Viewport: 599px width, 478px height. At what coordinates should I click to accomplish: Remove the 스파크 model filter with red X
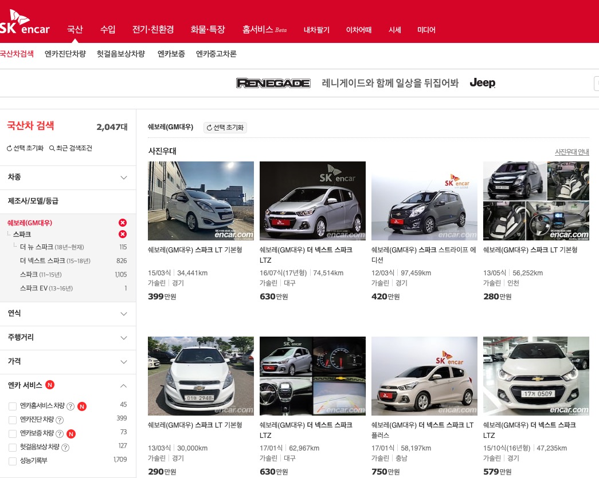click(123, 234)
